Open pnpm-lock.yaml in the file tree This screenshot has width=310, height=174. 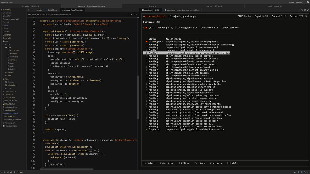[11, 113]
